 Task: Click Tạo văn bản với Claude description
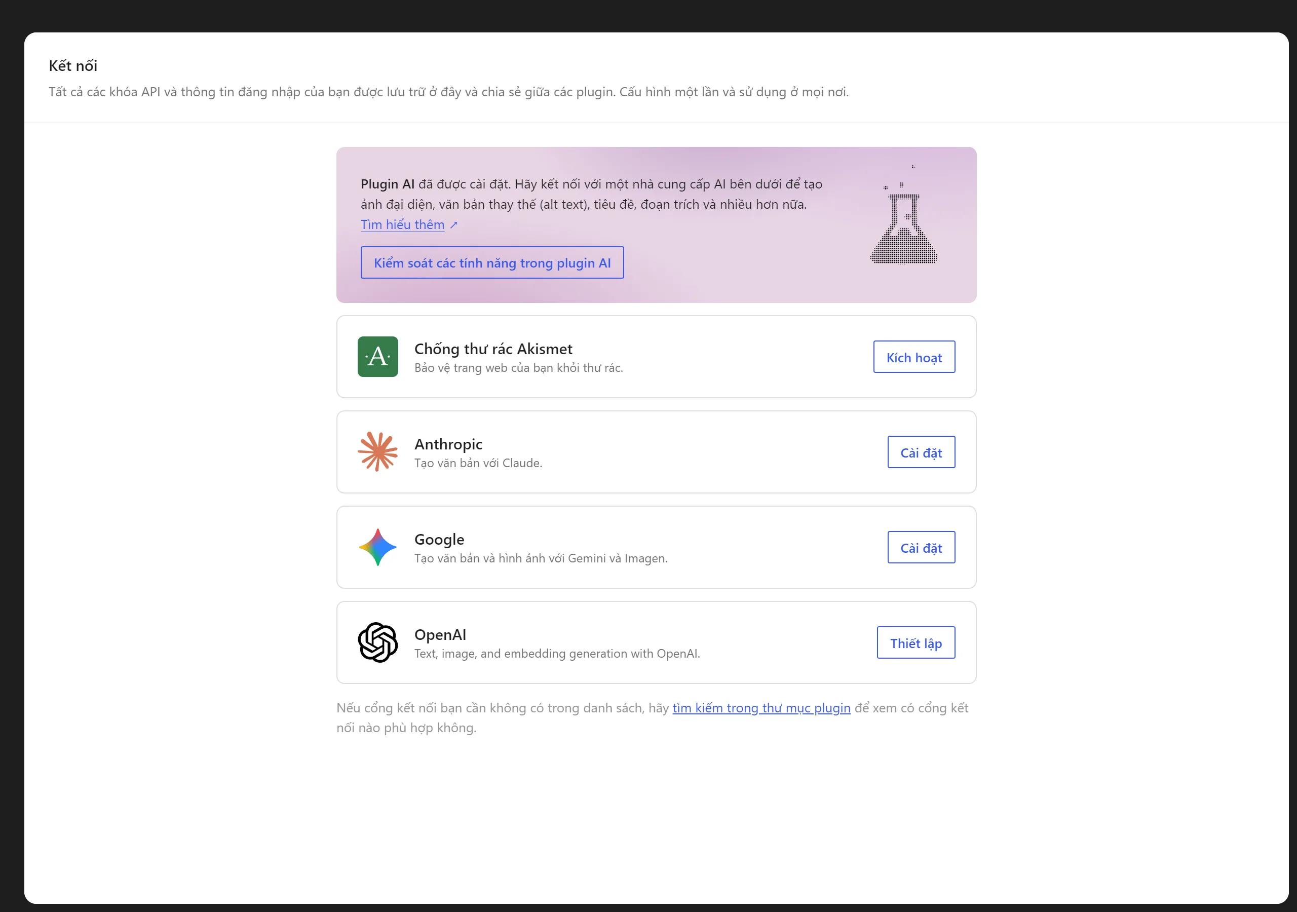coord(478,463)
